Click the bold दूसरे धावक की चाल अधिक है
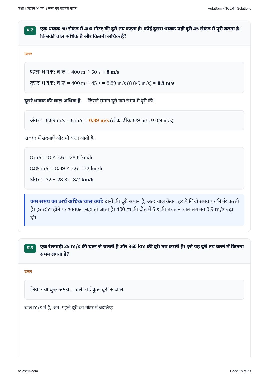269x380 pixels. click(52, 101)
